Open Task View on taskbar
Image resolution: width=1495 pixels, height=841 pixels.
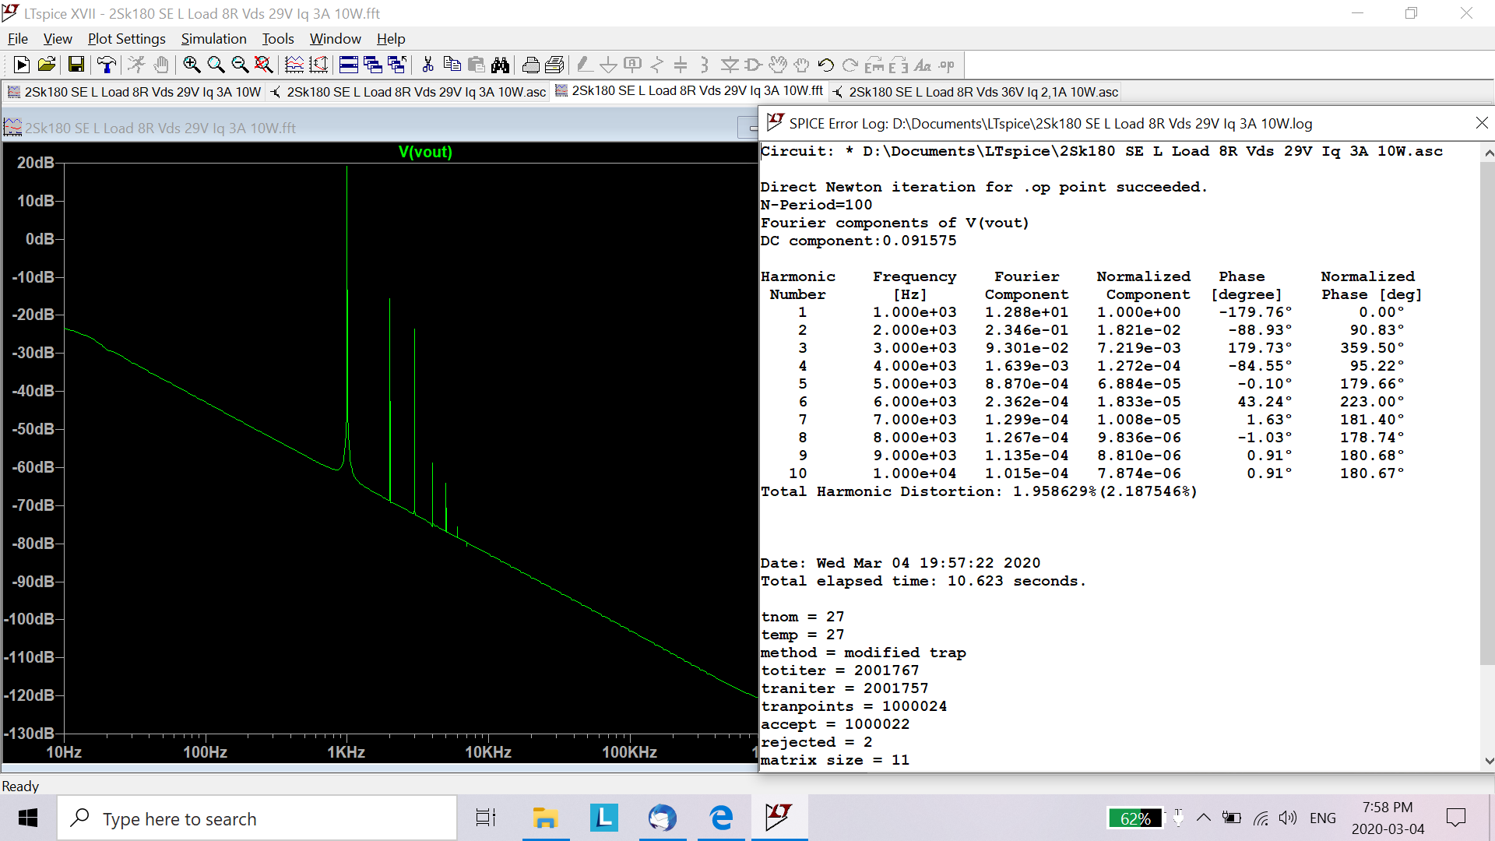[486, 818]
